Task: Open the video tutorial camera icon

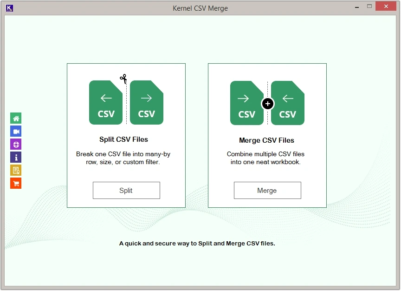Action: coord(16,132)
